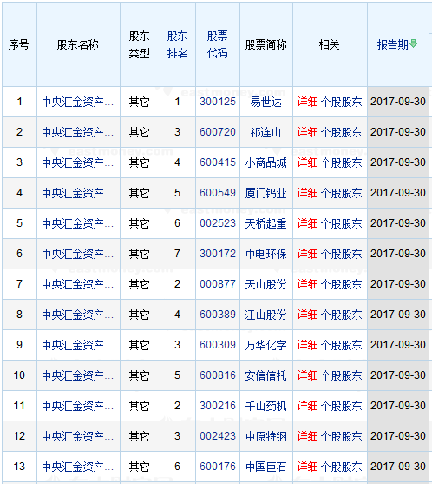
Task: Open shareholder name link in row 10
Action: pyautogui.click(x=78, y=375)
